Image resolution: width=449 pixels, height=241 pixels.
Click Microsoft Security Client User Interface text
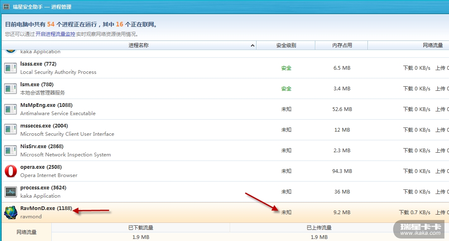pyautogui.click(x=67, y=134)
